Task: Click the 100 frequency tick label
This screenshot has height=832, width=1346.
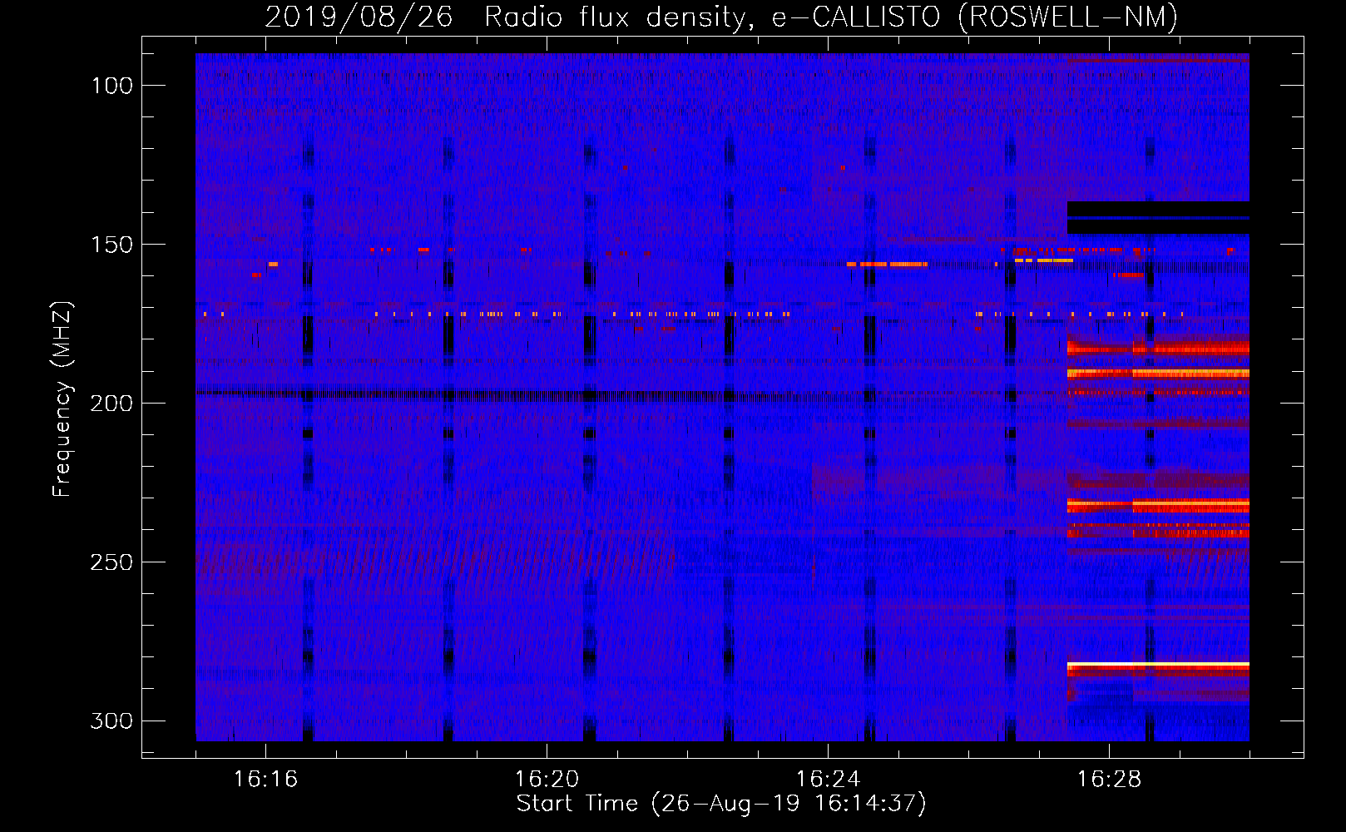Action: (111, 86)
